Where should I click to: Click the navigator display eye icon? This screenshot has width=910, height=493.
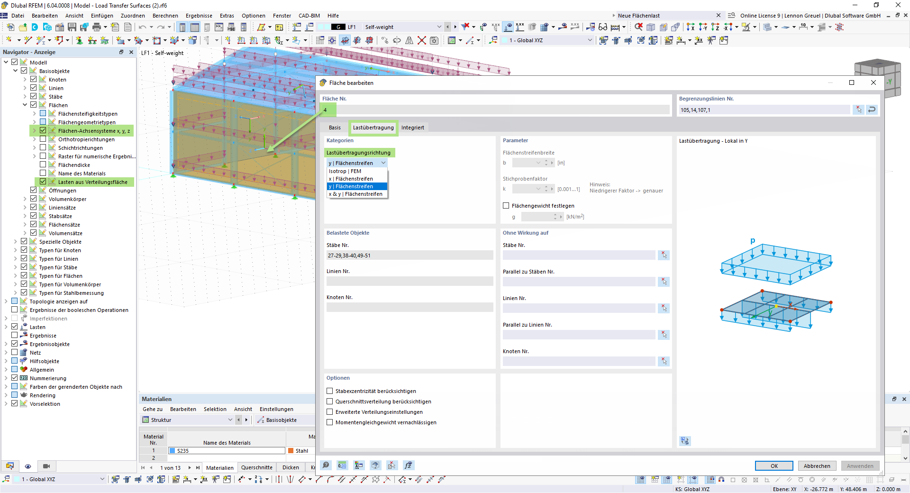[28, 466]
